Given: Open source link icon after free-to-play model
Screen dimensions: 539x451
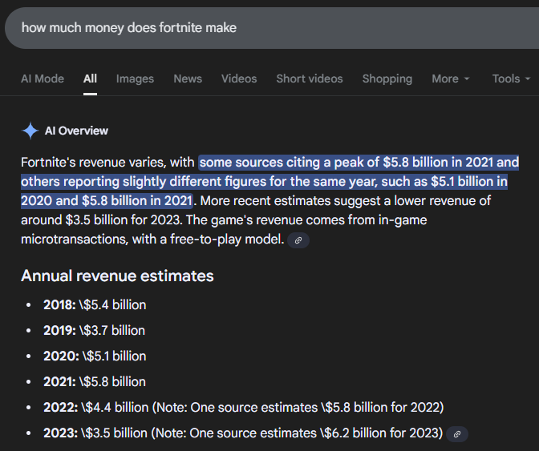Looking at the screenshot, I should [298, 240].
